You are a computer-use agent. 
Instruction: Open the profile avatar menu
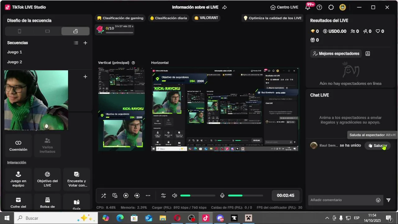coord(343,7)
